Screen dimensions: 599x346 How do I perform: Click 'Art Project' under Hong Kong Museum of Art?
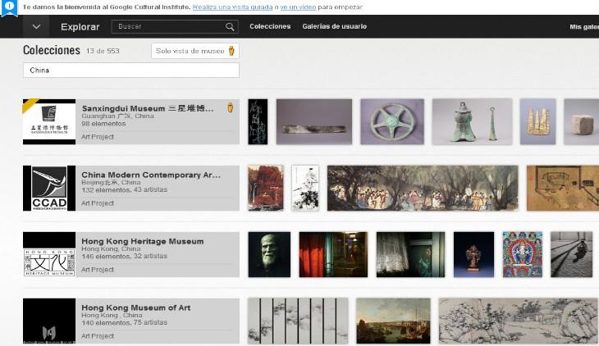pyautogui.click(x=98, y=336)
